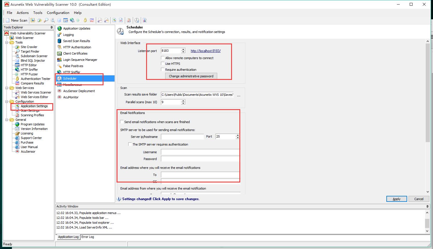Open HTTP Editor from the top toolbar
Screen dimensions: 433x249
tap(66, 20)
